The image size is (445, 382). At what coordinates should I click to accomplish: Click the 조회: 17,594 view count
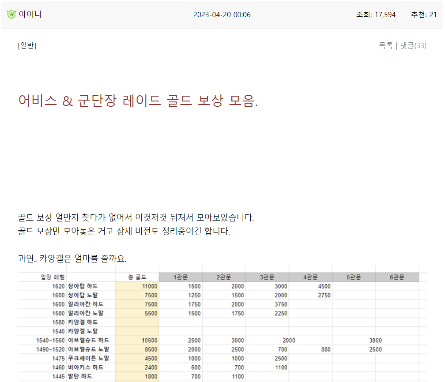(x=376, y=15)
